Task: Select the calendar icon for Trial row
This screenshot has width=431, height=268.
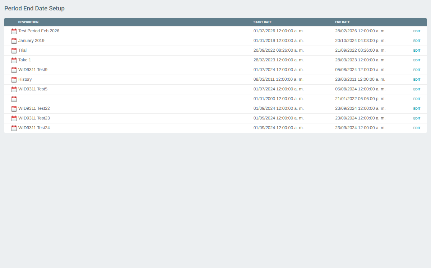Action: (14, 51)
